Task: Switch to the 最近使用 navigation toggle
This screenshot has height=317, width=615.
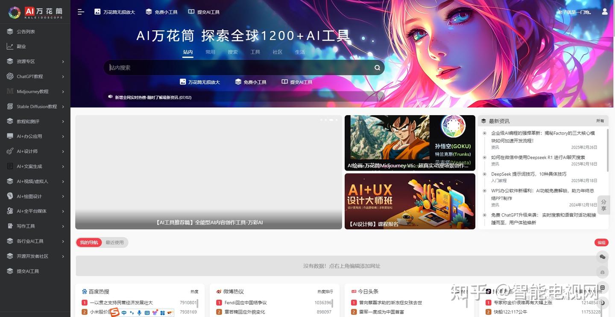Action: (115, 242)
